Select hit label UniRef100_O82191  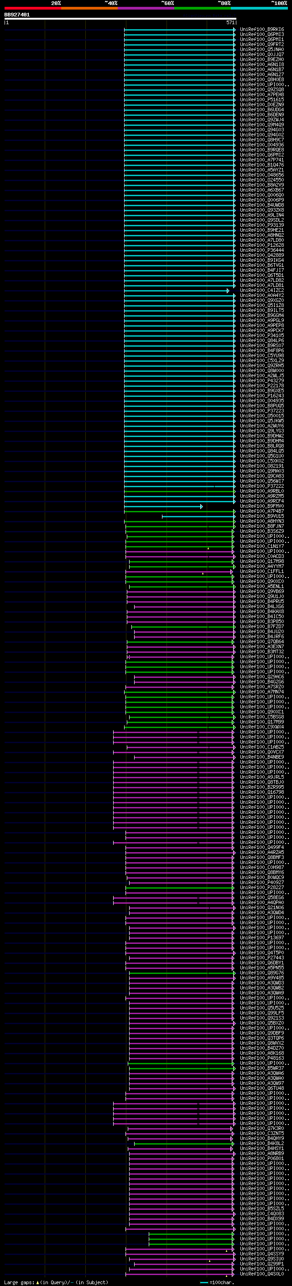coord(262,466)
